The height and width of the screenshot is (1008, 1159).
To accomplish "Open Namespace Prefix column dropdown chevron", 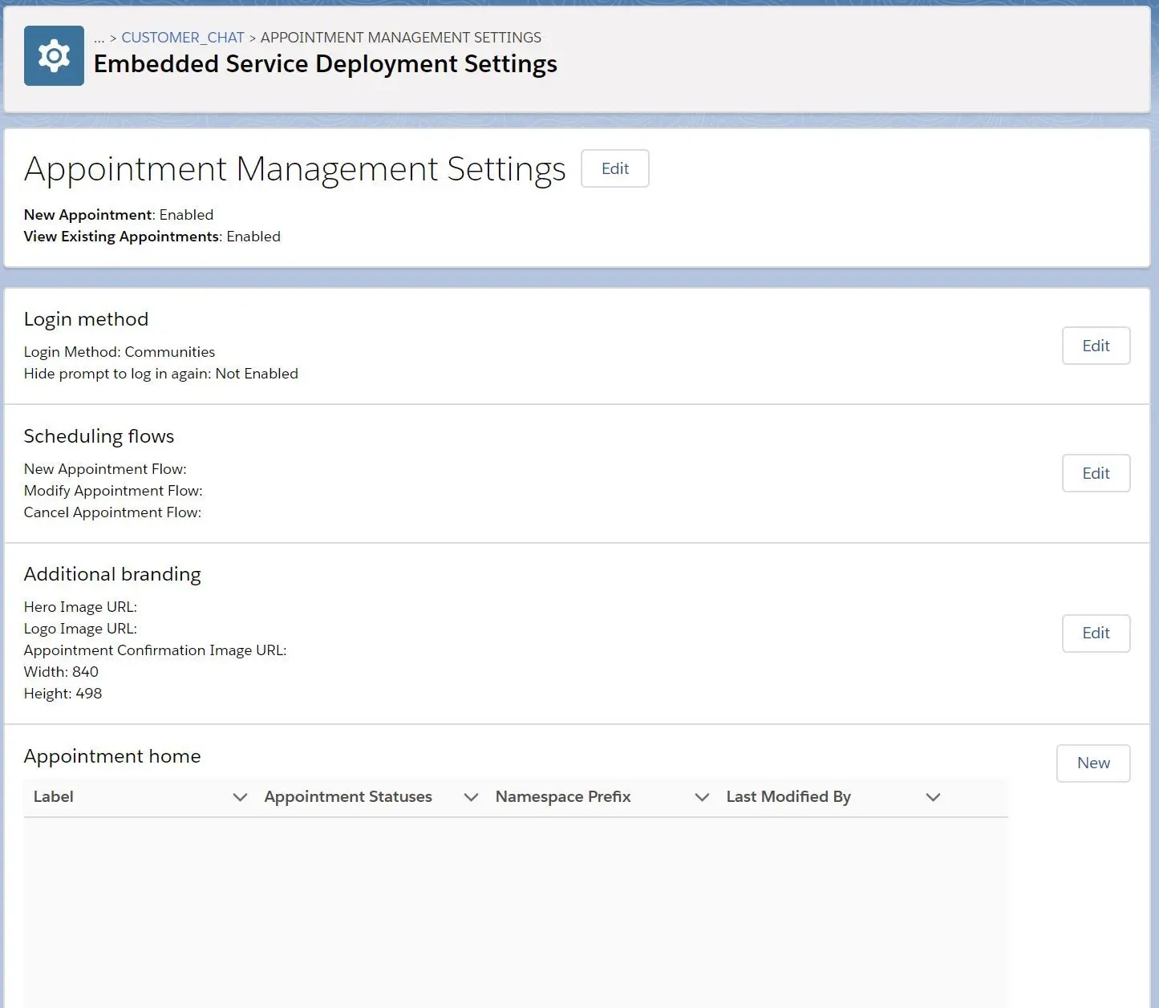I will tap(702, 797).
